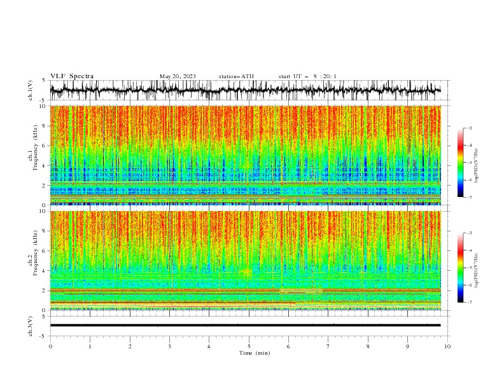Click the "6" kHz tick on ch.2 frequency axis

pos(45,251)
